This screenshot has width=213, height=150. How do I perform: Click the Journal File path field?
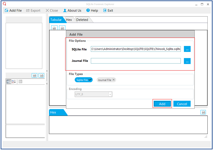[x=136, y=61]
